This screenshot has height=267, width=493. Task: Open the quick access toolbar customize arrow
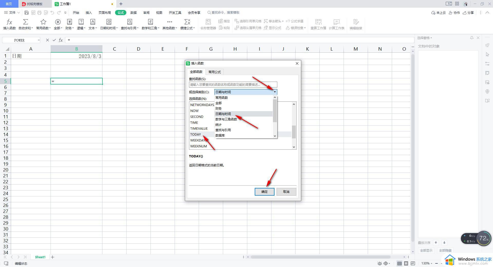65,13
